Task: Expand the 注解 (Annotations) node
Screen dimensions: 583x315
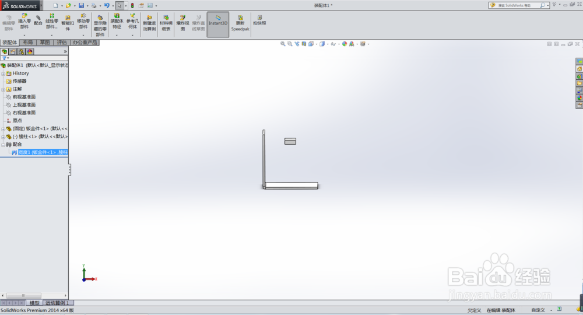Action: tap(3, 89)
